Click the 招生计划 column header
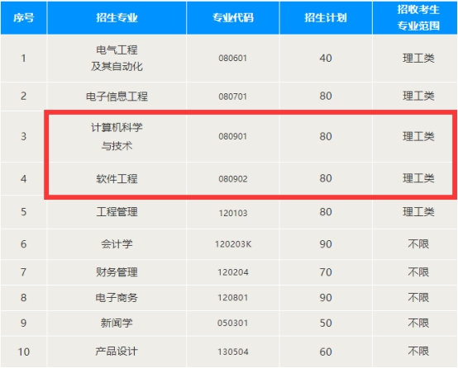 [x=326, y=18]
